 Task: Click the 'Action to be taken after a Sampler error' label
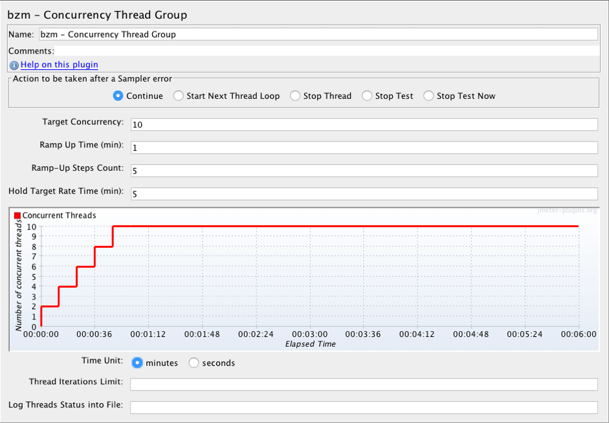(93, 79)
